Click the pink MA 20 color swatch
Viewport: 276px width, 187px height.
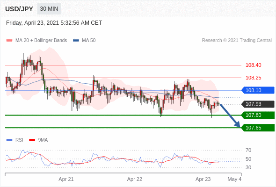[9, 41]
